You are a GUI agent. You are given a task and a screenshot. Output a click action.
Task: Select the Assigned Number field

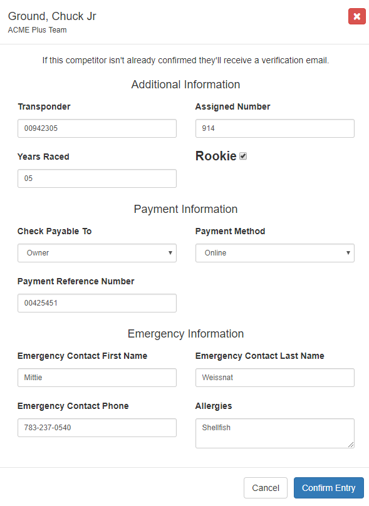tap(275, 128)
